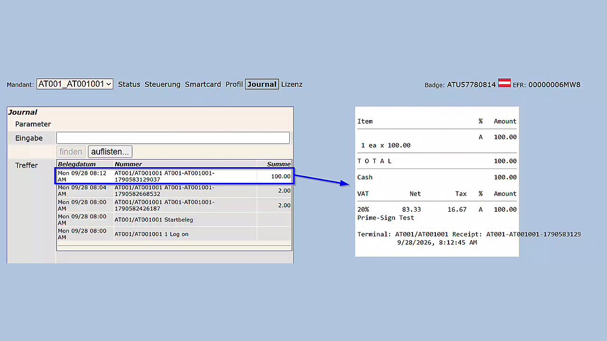Click the Journal panel heading
The height and width of the screenshot is (341, 607).
tap(23, 112)
